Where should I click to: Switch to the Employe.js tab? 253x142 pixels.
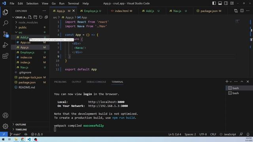pyautogui.click(x=91, y=11)
